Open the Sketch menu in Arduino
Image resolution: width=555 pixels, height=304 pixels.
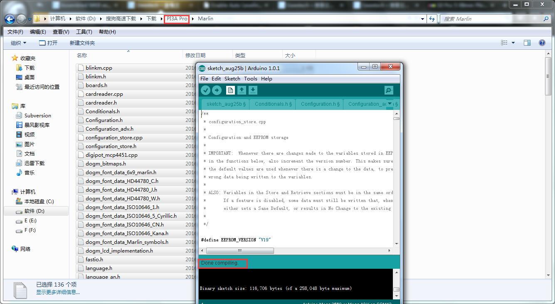232,79
